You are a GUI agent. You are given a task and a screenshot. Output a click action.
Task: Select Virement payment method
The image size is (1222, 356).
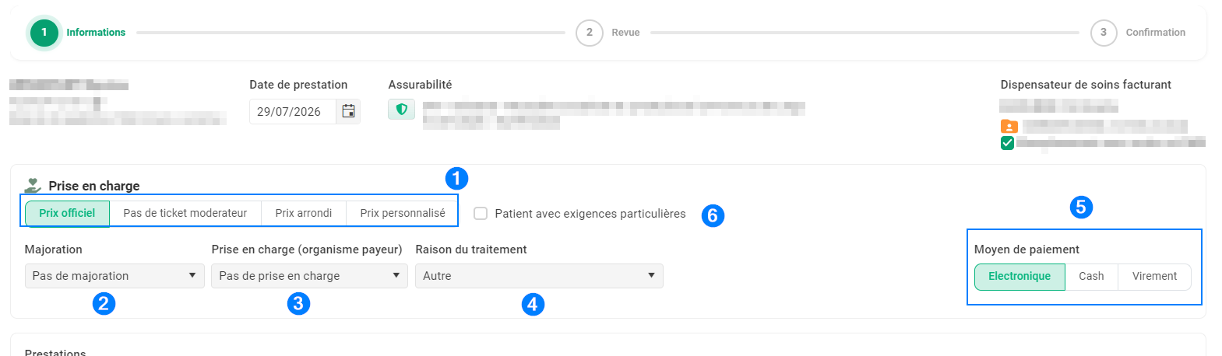(x=1154, y=277)
